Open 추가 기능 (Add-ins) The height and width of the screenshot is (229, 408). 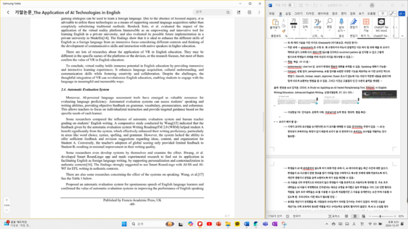click(366, 25)
